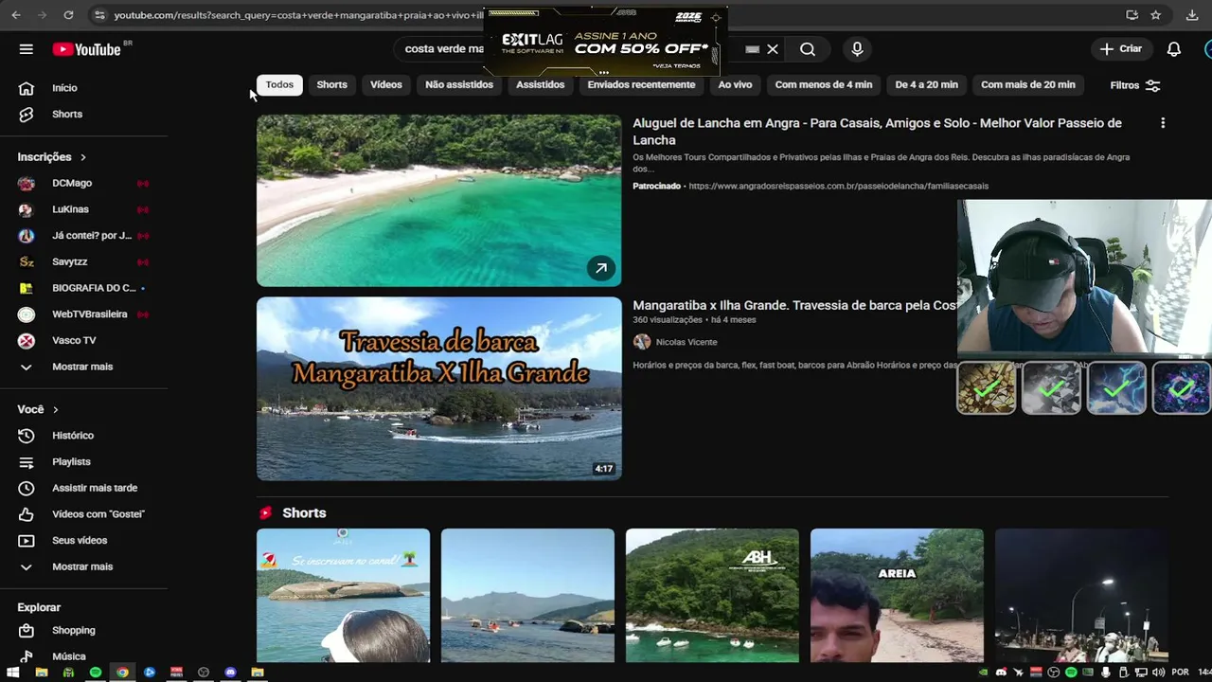This screenshot has height=682, width=1212.
Task: Filter by De 4 a 20 min
Action: pos(926,84)
